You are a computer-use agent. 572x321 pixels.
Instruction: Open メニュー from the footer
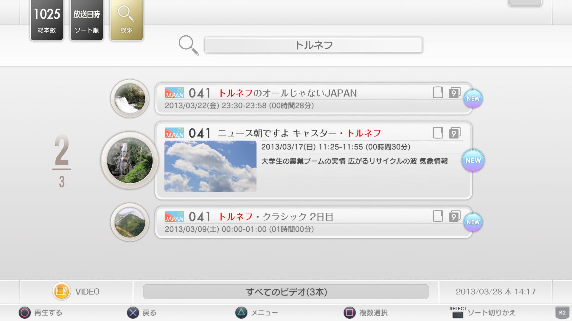pyautogui.click(x=265, y=313)
